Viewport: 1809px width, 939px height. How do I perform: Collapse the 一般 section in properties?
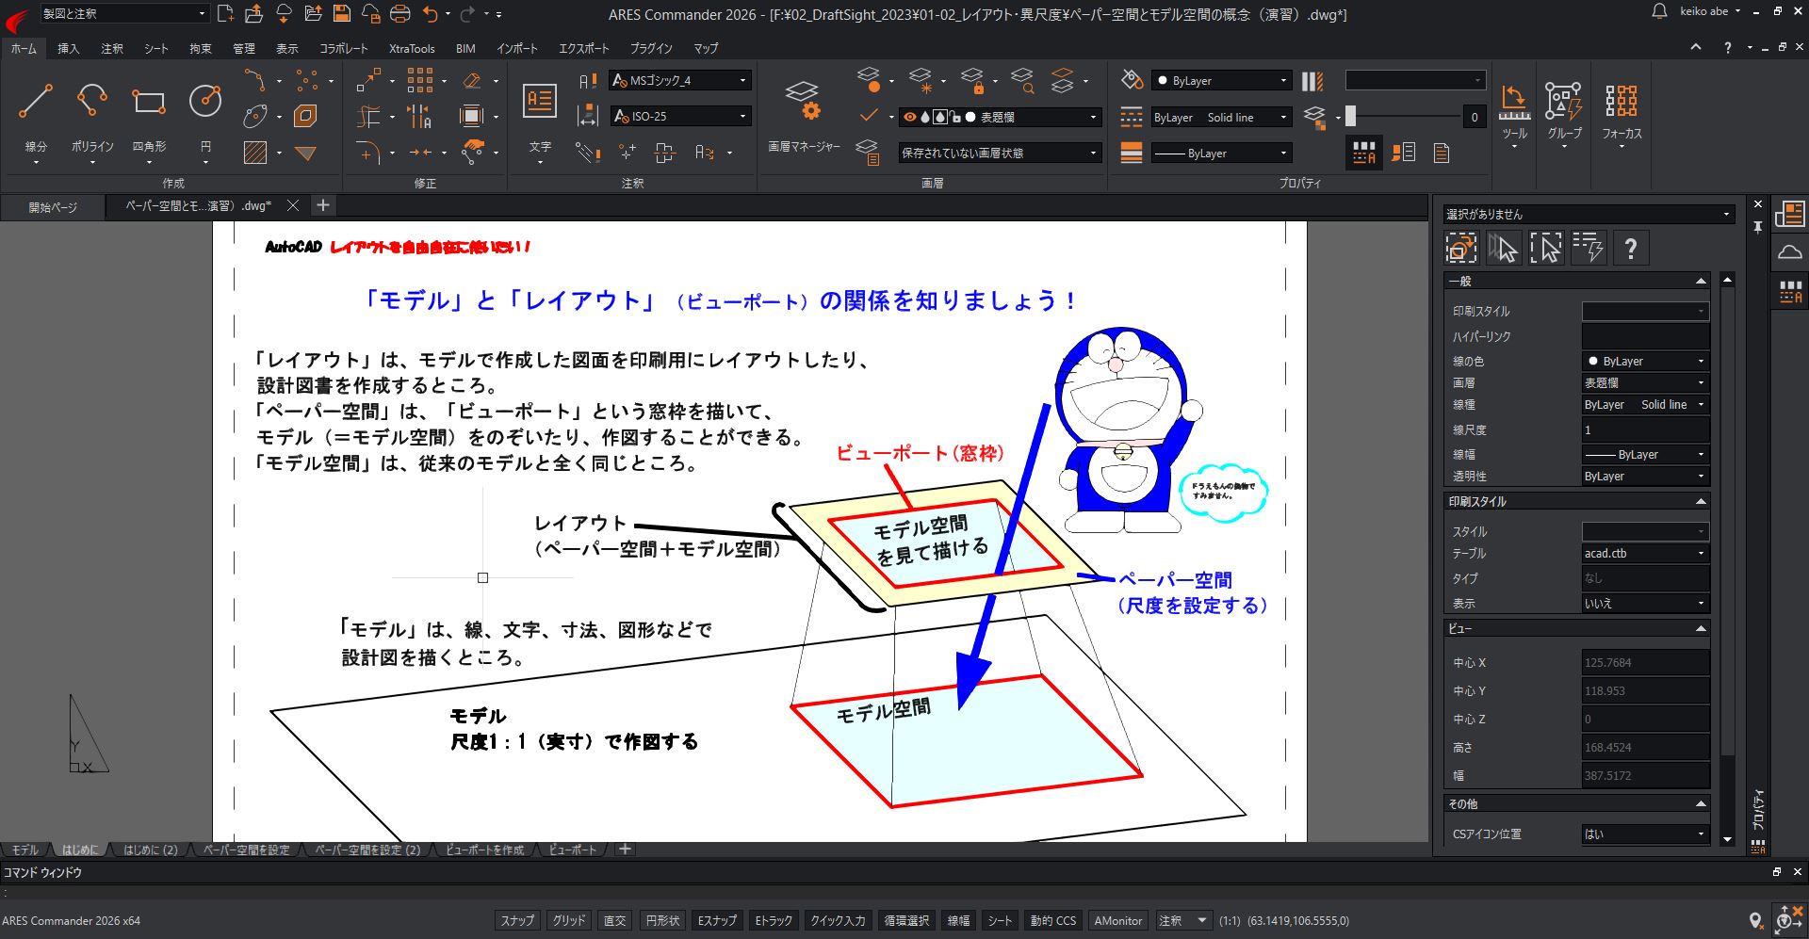click(1701, 281)
